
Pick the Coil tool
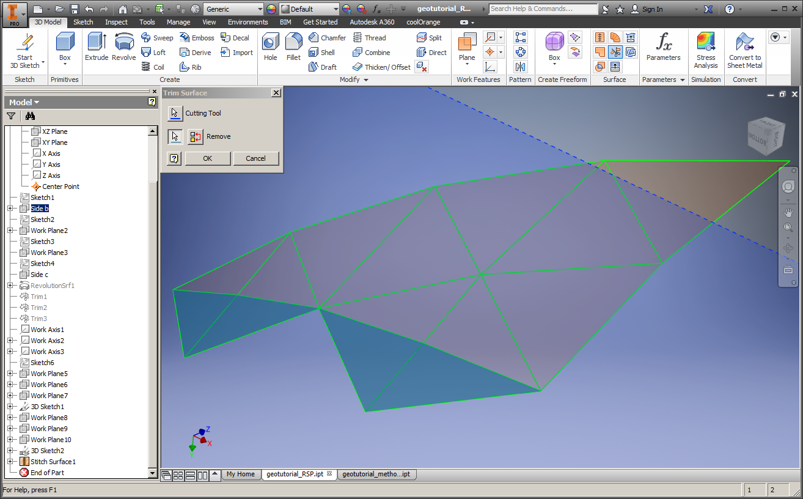152,67
